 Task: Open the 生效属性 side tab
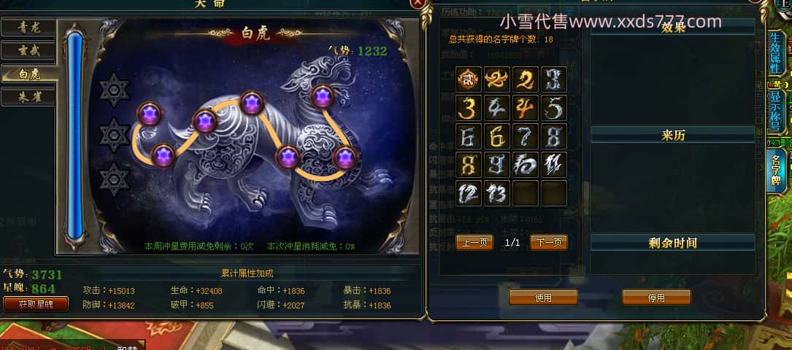[x=775, y=52]
